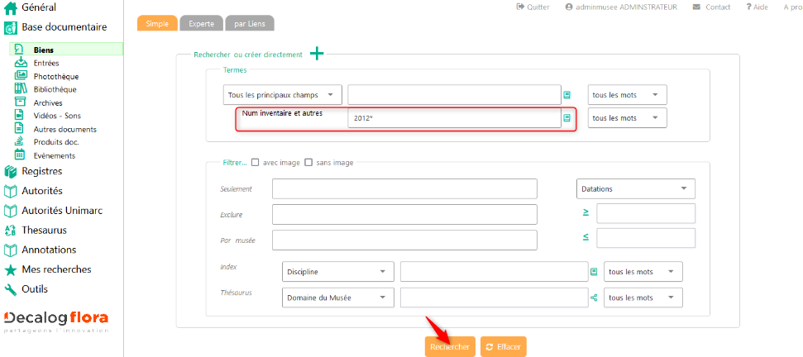
Task: Open the Outils wrench menu
Action: [x=35, y=289]
